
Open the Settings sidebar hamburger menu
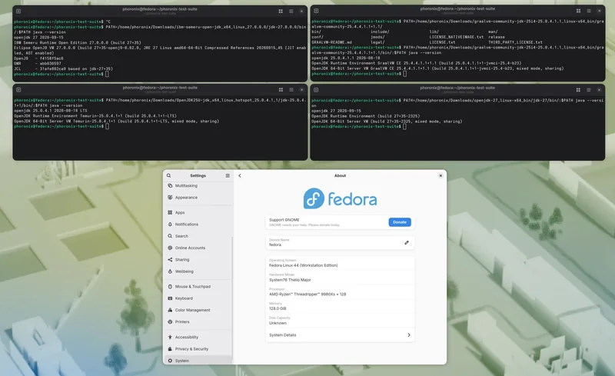[x=228, y=175]
